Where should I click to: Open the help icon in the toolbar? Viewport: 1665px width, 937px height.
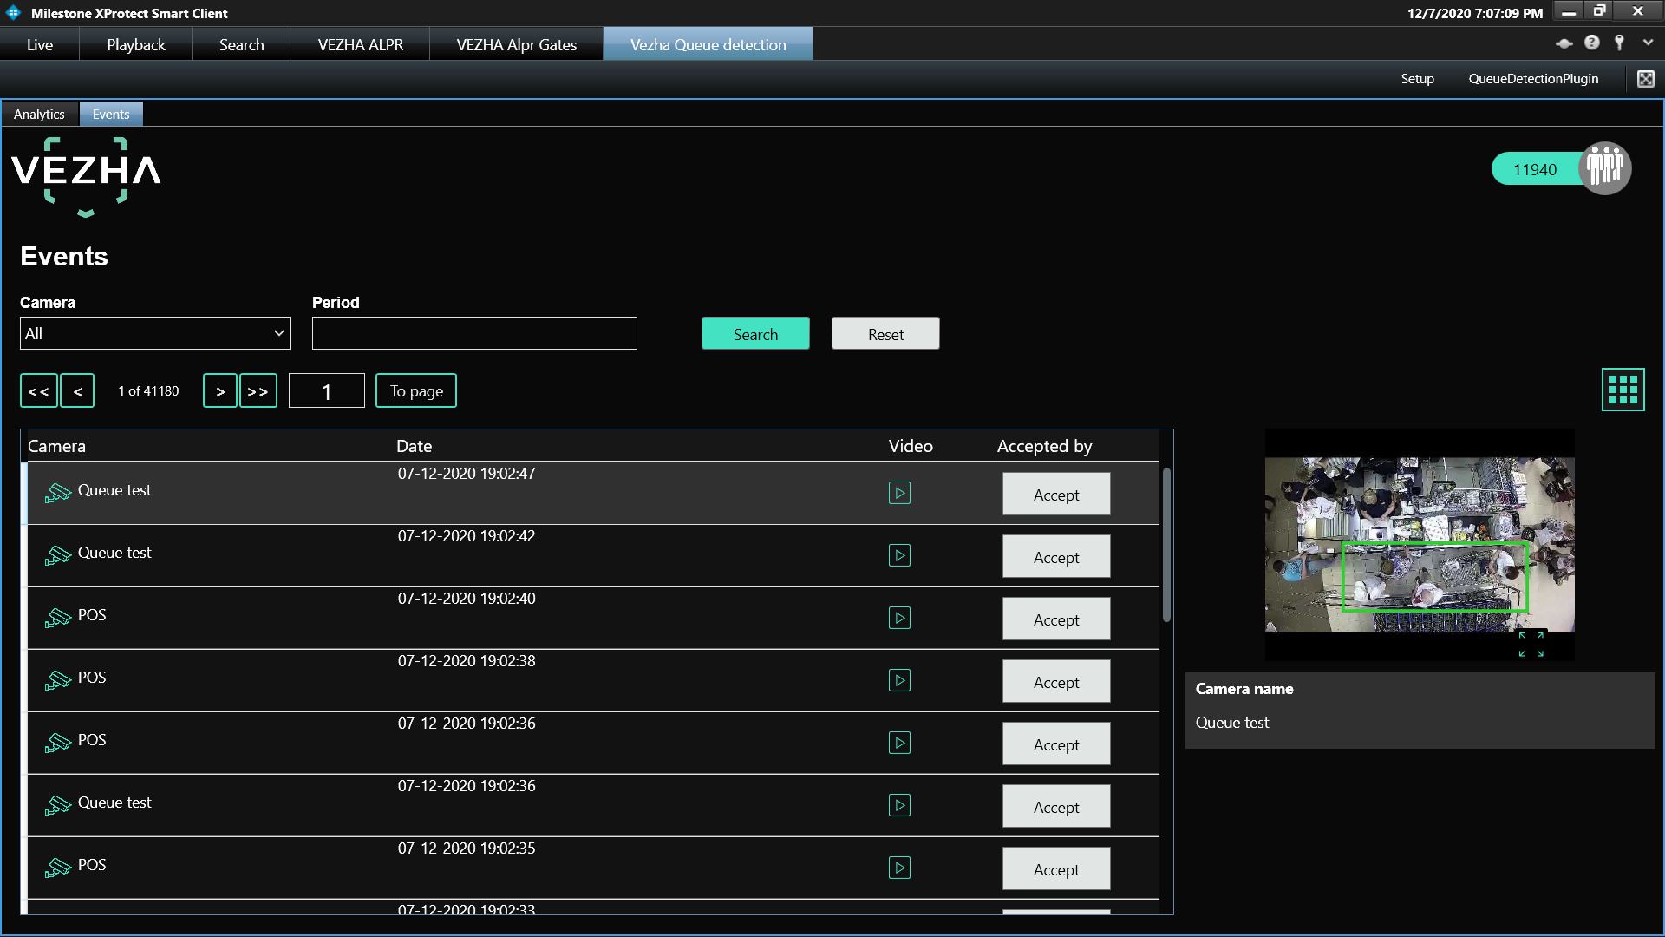[x=1591, y=43]
